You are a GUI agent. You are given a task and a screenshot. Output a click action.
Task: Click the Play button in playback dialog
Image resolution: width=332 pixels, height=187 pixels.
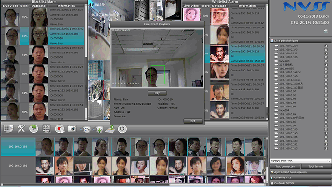[x=157, y=93]
